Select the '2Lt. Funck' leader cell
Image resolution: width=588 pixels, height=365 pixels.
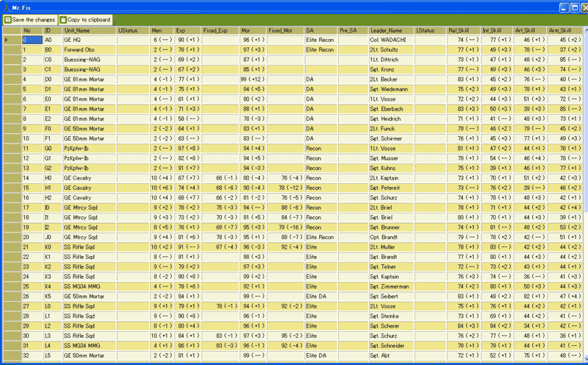point(392,129)
